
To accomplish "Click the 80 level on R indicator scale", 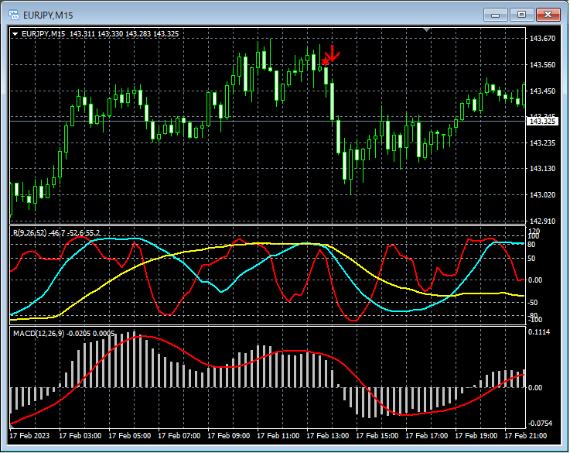I will 531,245.
